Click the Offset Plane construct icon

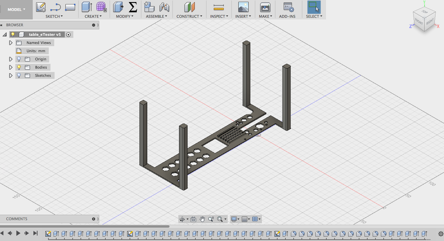pos(189,7)
